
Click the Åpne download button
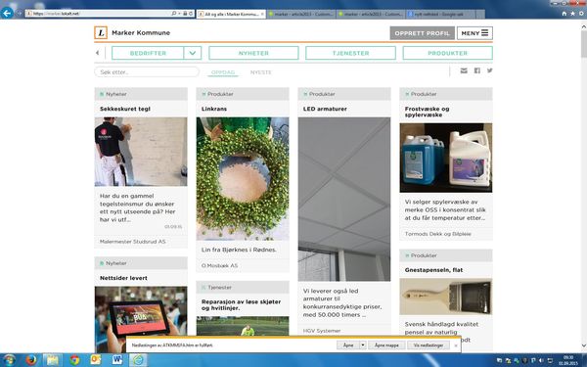pyautogui.click(x=348, y=345)
